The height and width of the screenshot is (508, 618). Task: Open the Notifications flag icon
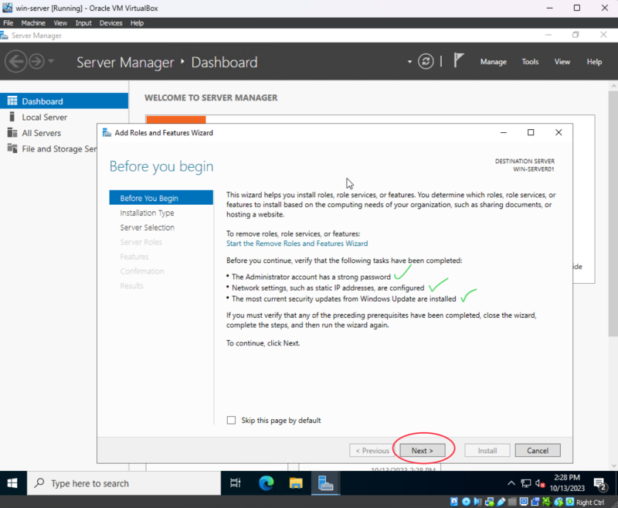tap(459, 62)
